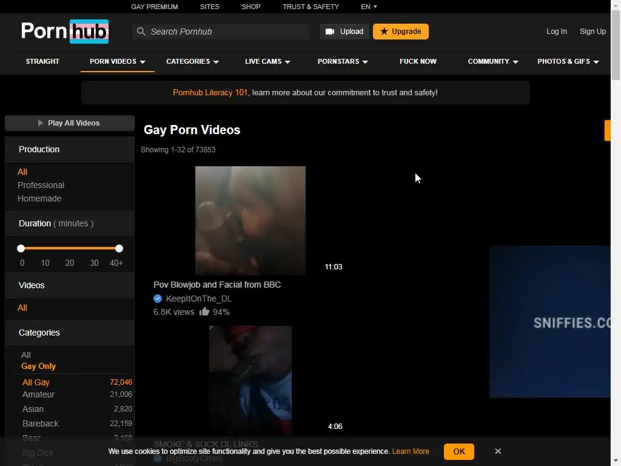Viewport: 621px width, 466px height.
Task: Click the play triangle in Play All Videos
Action: click(41, 123)
